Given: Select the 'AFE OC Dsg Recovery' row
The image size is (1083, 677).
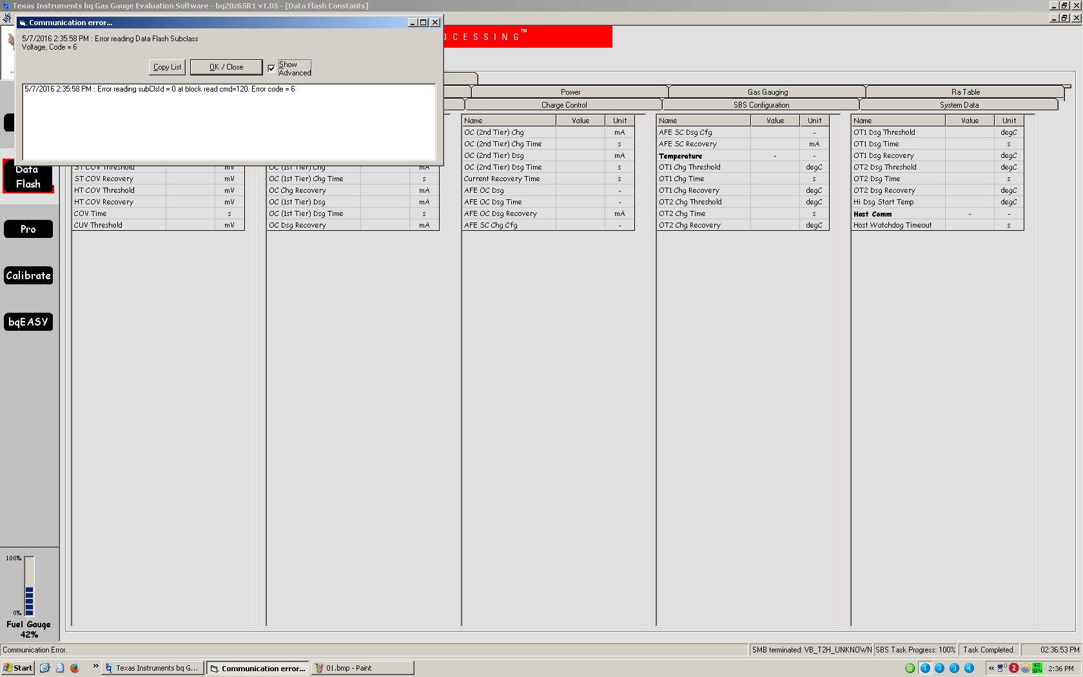Looking at the screenshot, I should click(x=549, y=213).
